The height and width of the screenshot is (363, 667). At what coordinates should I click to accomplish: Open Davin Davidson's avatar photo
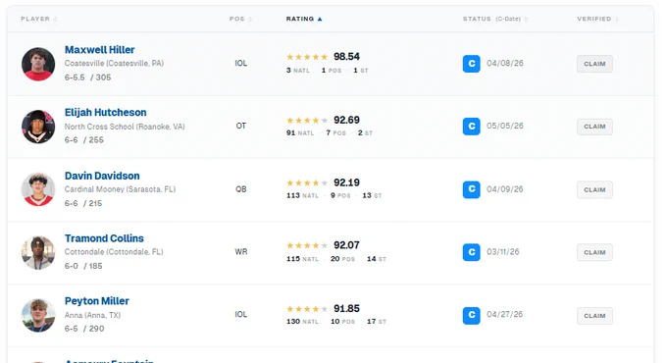click(38, 189)
